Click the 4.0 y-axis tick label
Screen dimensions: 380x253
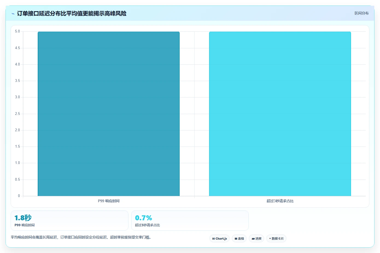tap(17, 64)
